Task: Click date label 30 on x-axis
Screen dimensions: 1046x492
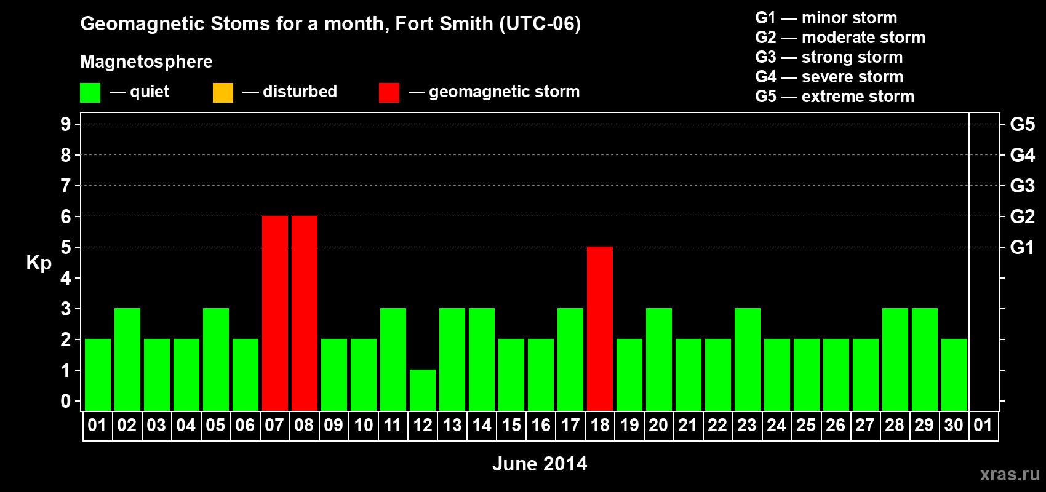Action: 954,425
